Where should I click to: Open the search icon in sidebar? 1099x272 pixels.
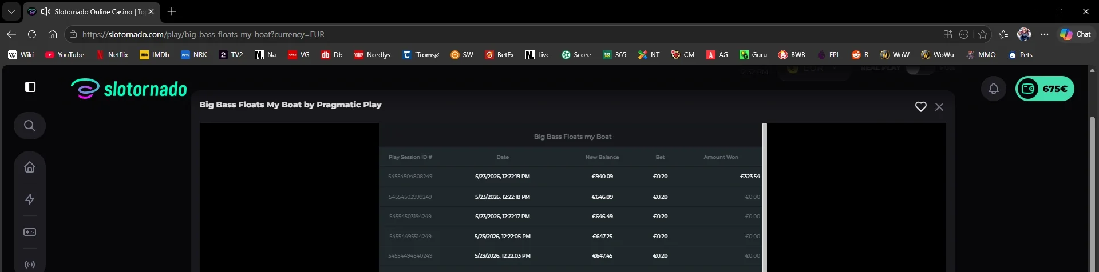click(x=30, y=126)
